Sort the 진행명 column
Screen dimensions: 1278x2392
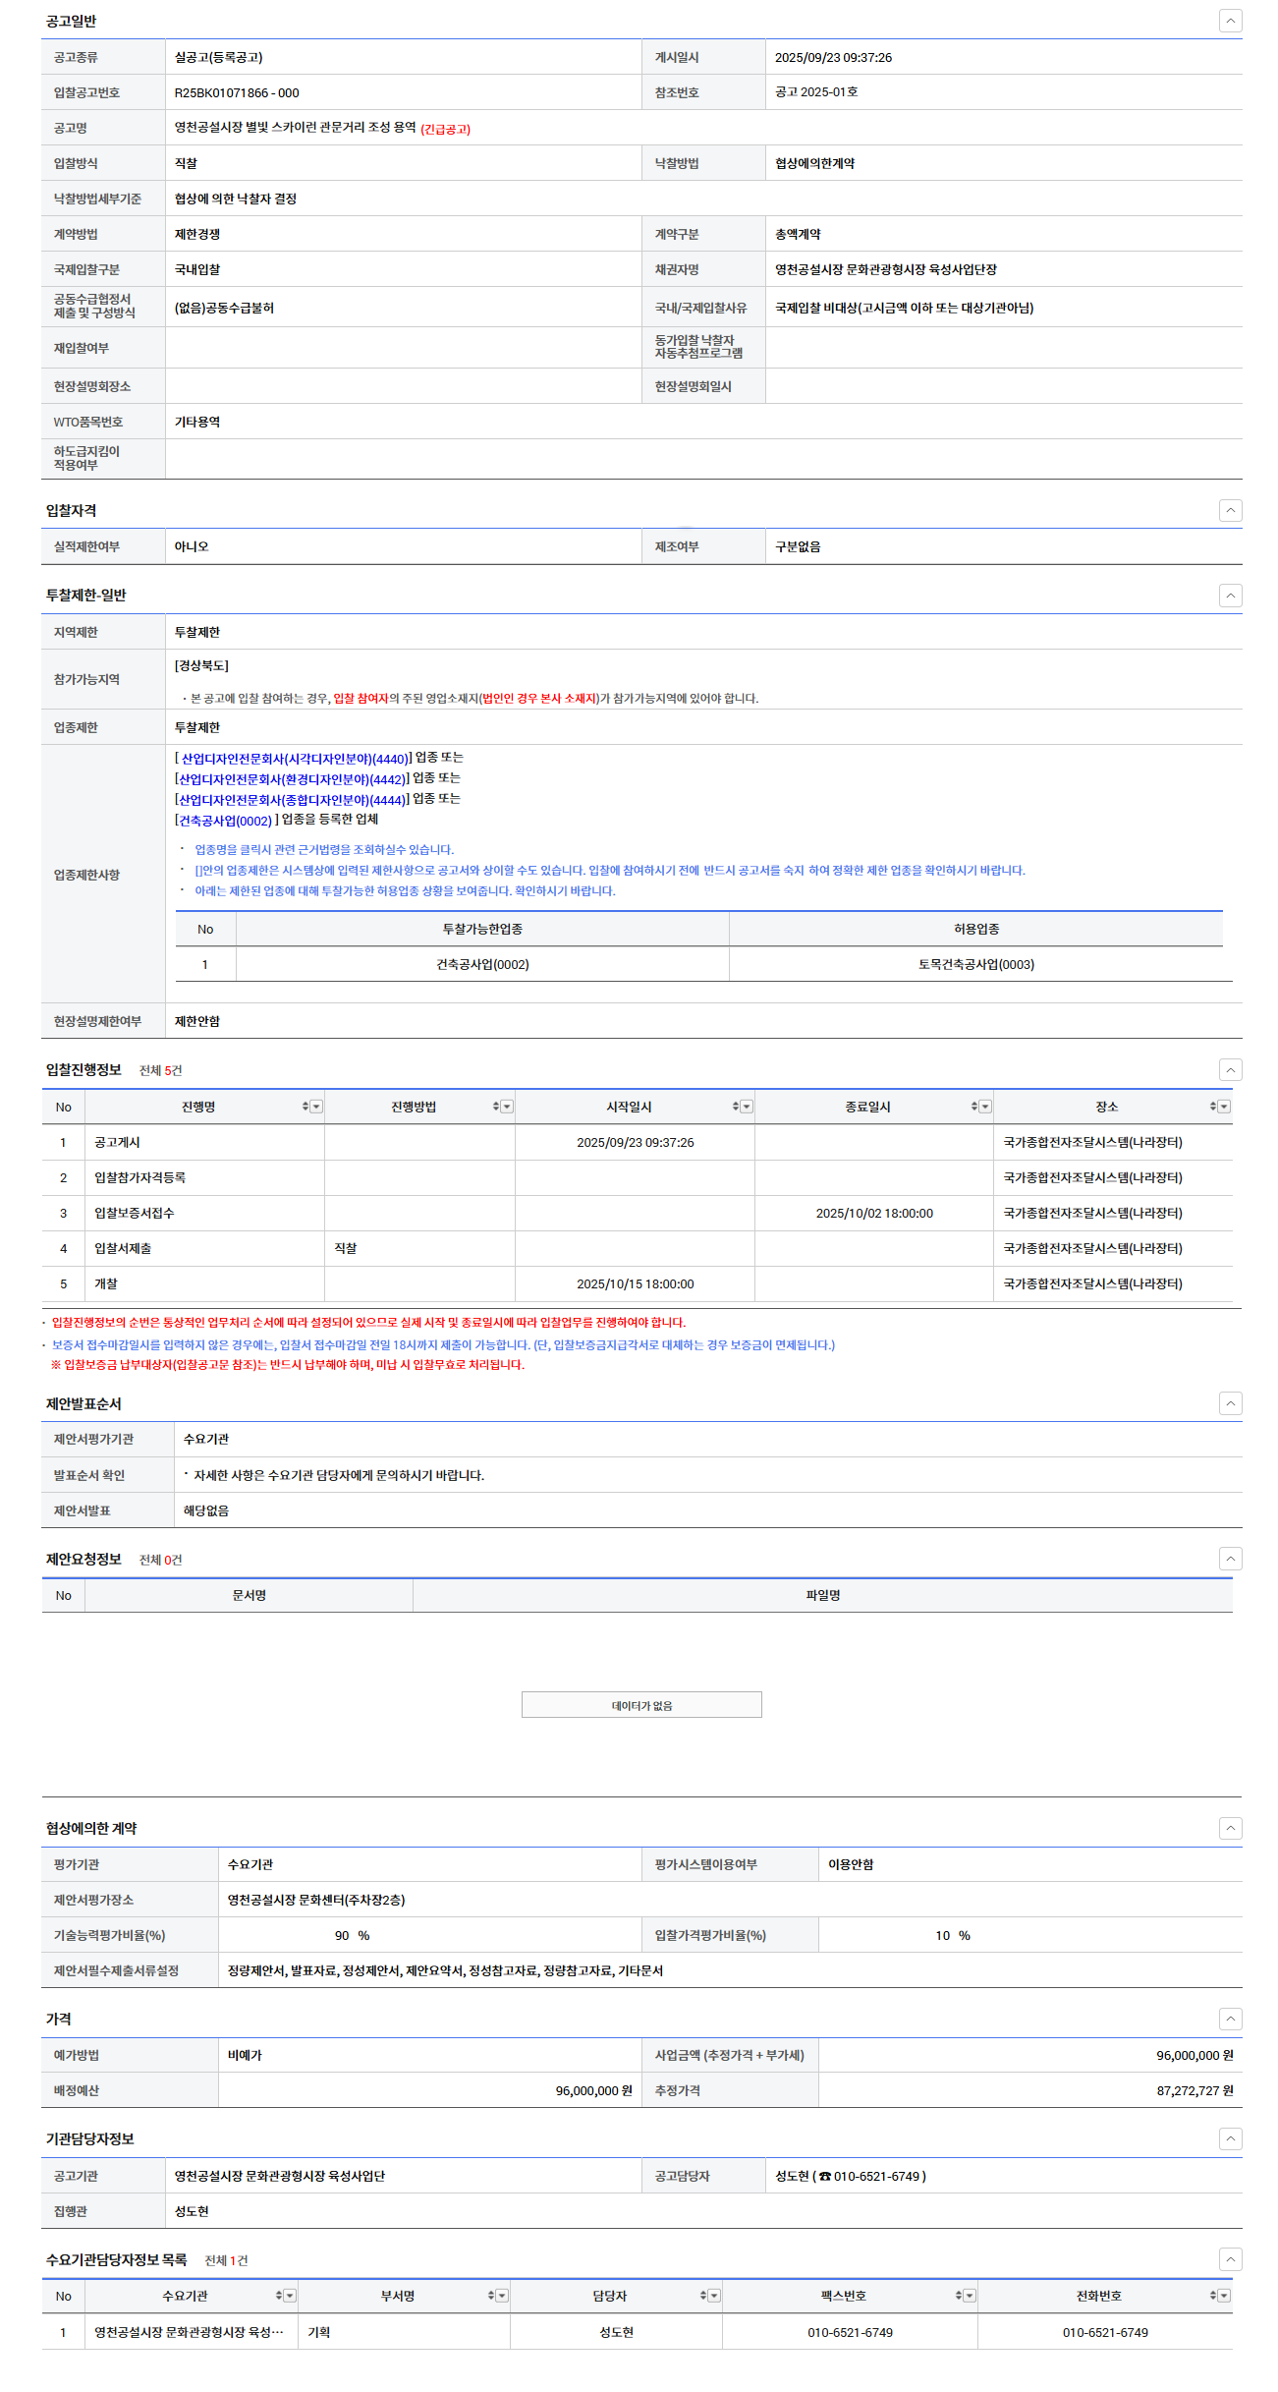point(306,1107)
